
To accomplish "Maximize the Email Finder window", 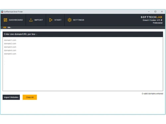I will click(155, 12).
